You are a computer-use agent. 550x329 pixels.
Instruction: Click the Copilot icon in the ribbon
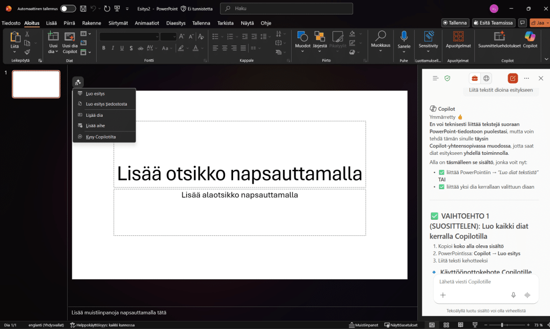(x=530, y=37)
